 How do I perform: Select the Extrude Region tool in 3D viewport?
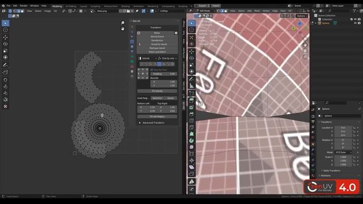click(192, 101)
